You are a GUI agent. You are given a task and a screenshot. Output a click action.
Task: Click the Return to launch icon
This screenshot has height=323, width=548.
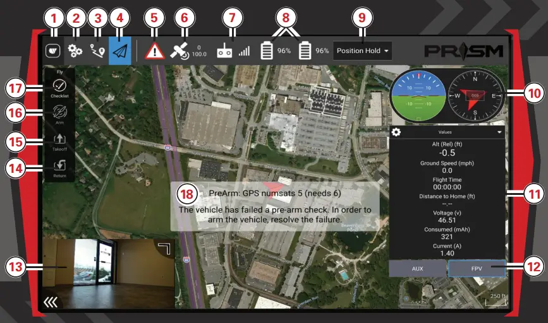(59, 168)
